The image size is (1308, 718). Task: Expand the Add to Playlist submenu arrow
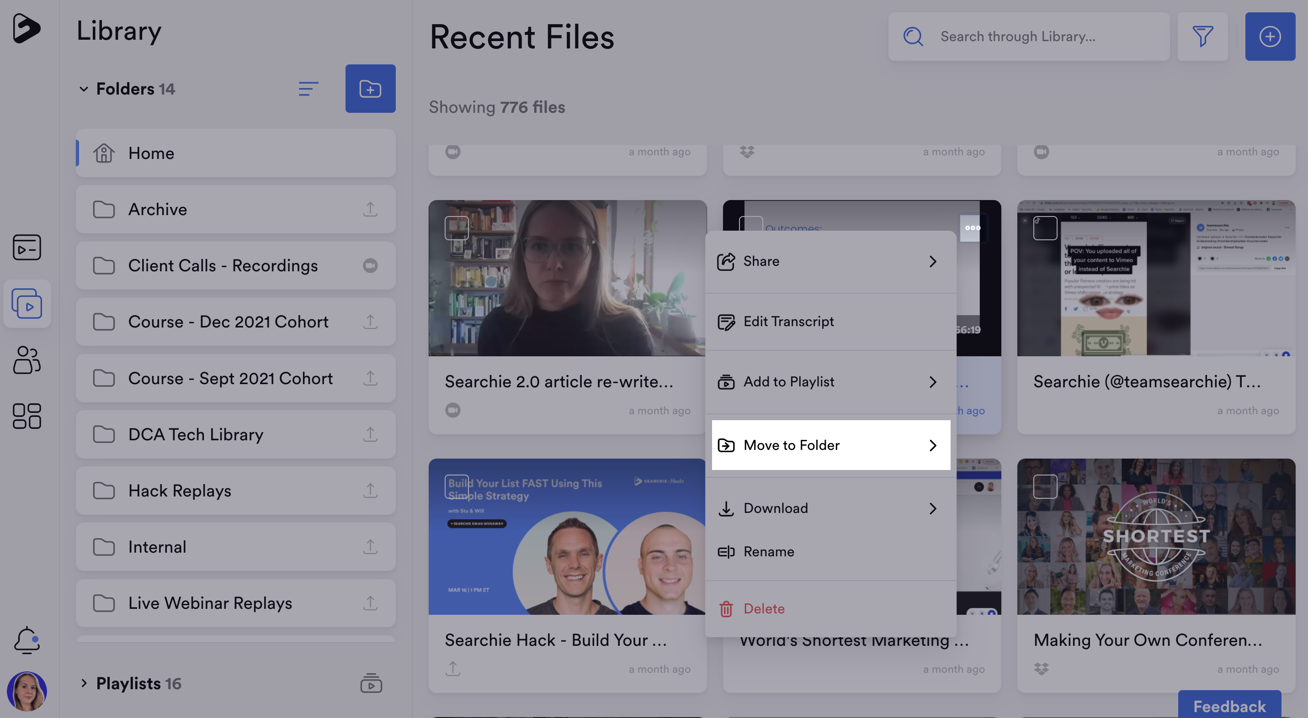[x=933, y=381]
